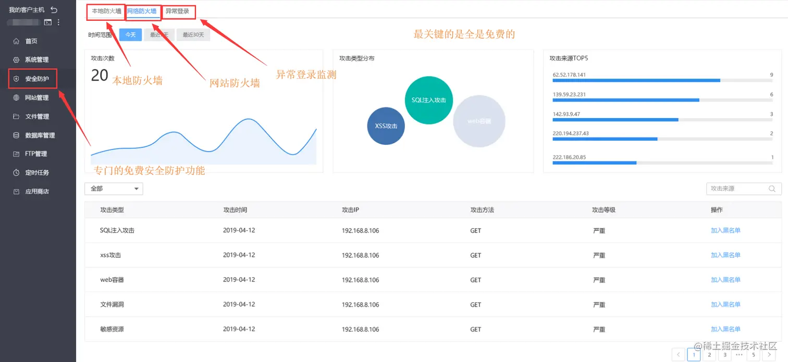Click the 222.186.20.85 source bar
This screenshot has width=788, height=362.
tap(662, 163)
